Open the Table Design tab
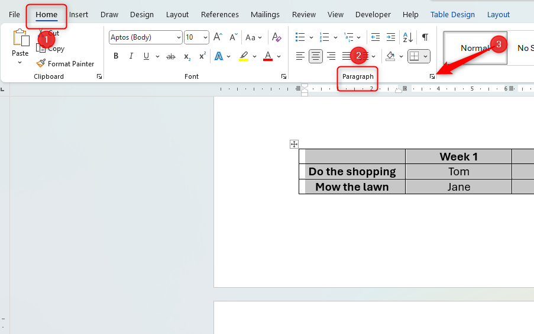This screenshot has width=534, height=334. tap(452, 14)
